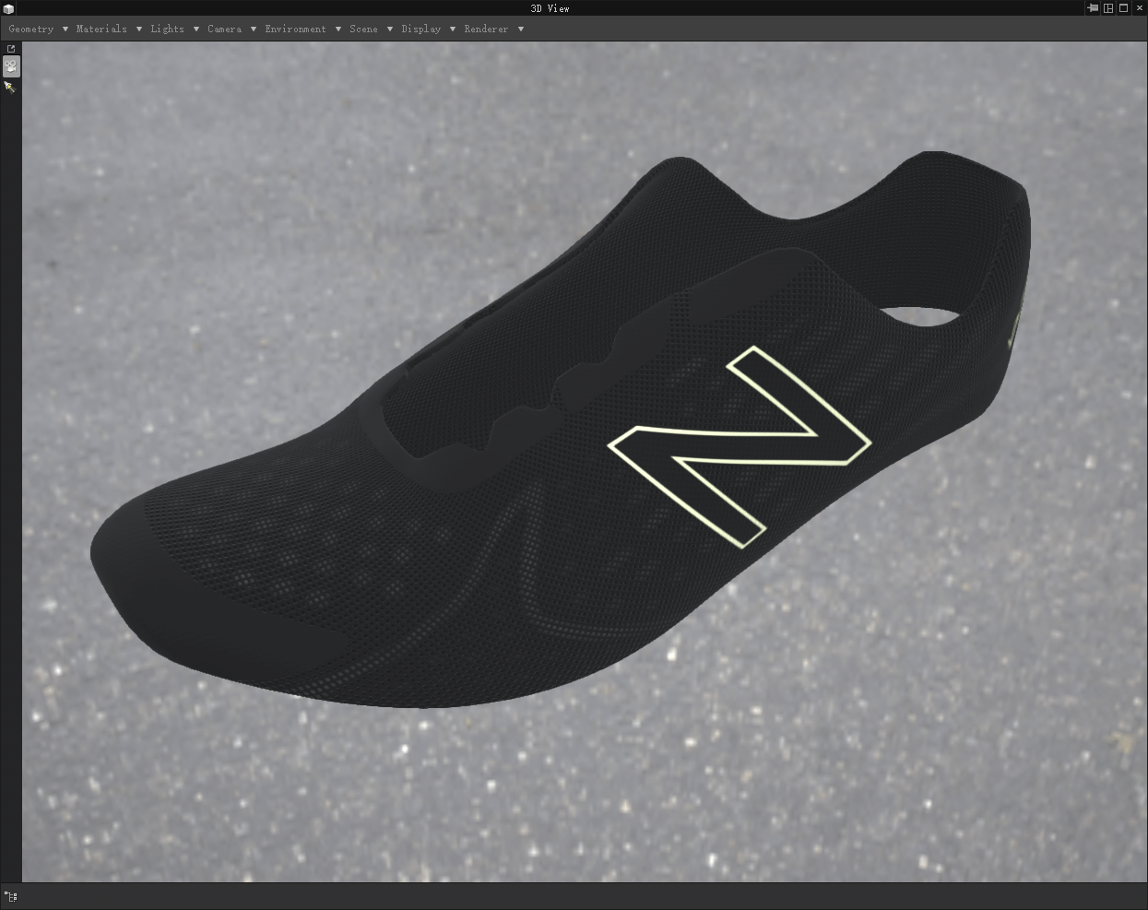Open the Scene dropdown menu
The width and height of the screenshot is (1148, 910).
pyautogui.click(x=371, y=29)
